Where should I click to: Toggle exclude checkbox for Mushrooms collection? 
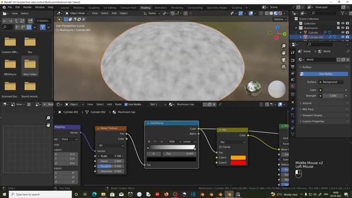(x=338, y=28)
